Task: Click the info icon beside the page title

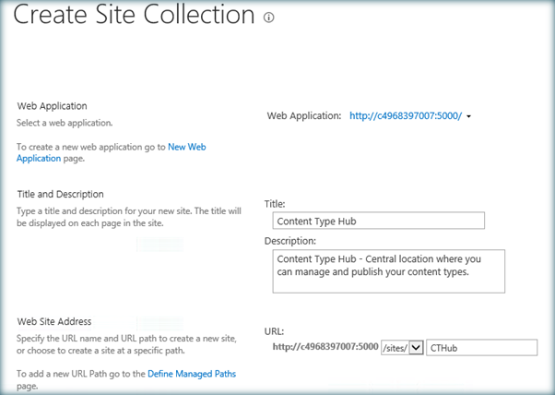Action: coord(269,18)
